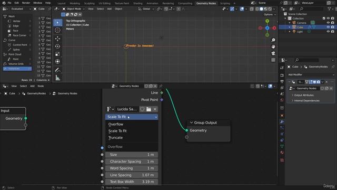Image resolution: width=337 pixels, height=190 pixels.
Task: Click the viewport pan hand icon
Action: point(273,47)
